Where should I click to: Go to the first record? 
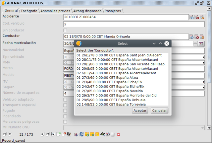click(4, 134)
